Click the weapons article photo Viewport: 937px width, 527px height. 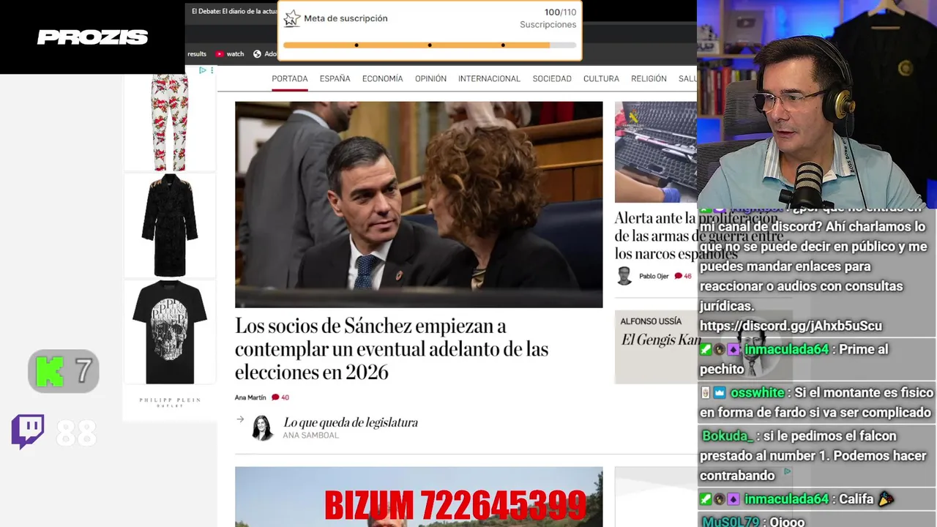[x=655, y=152]
